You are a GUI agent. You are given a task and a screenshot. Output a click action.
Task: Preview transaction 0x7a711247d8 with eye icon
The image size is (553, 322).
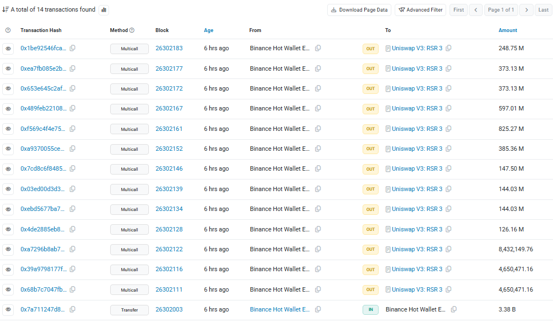tap(8, 310)
